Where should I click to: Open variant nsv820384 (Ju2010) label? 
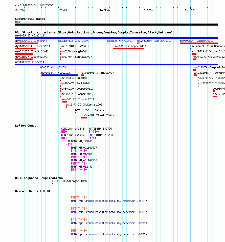click(74, 78)
